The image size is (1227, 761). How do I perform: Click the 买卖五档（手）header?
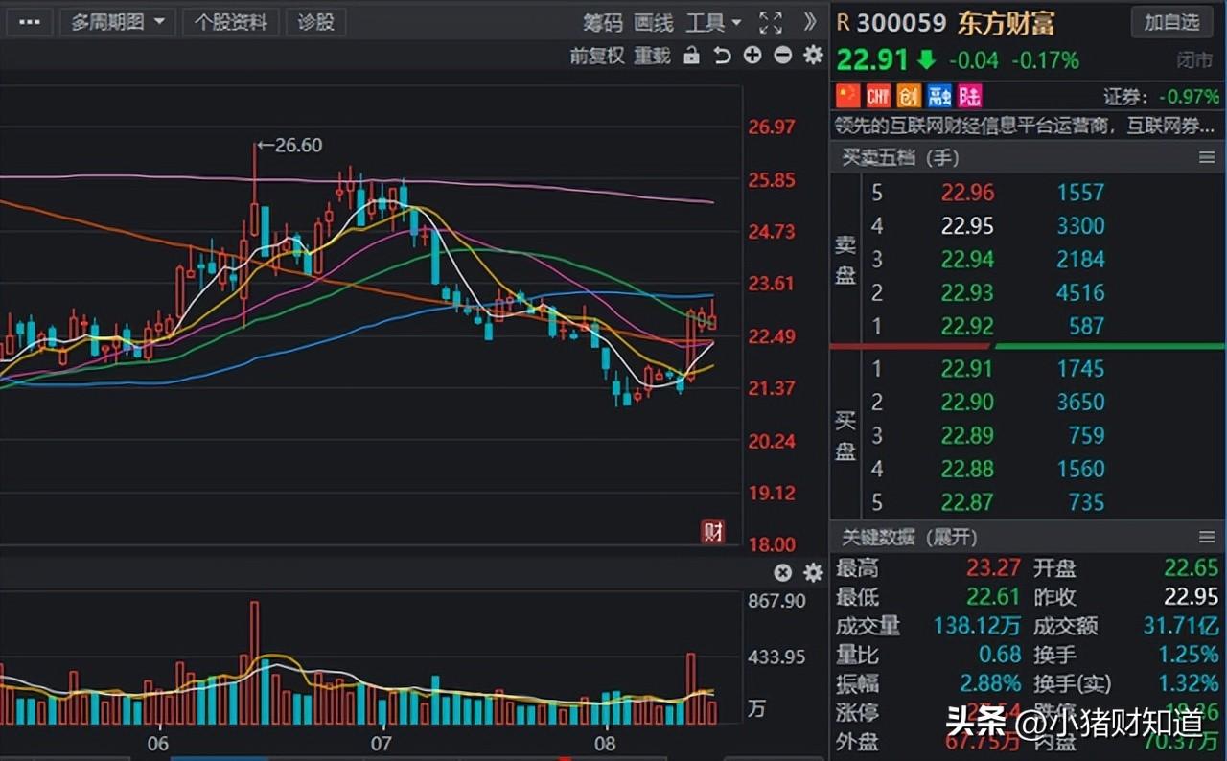click(x=900, y=157)
